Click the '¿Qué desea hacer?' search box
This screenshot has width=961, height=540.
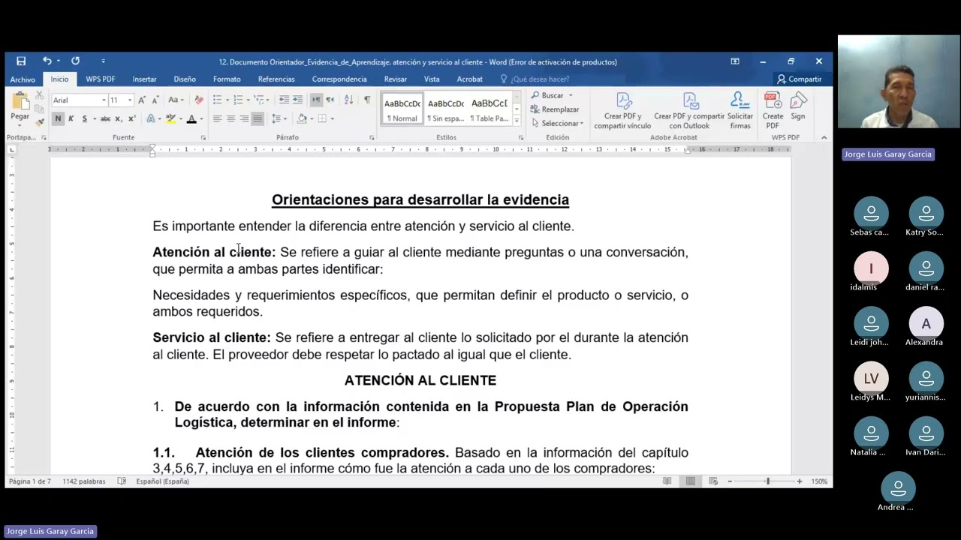540,79
